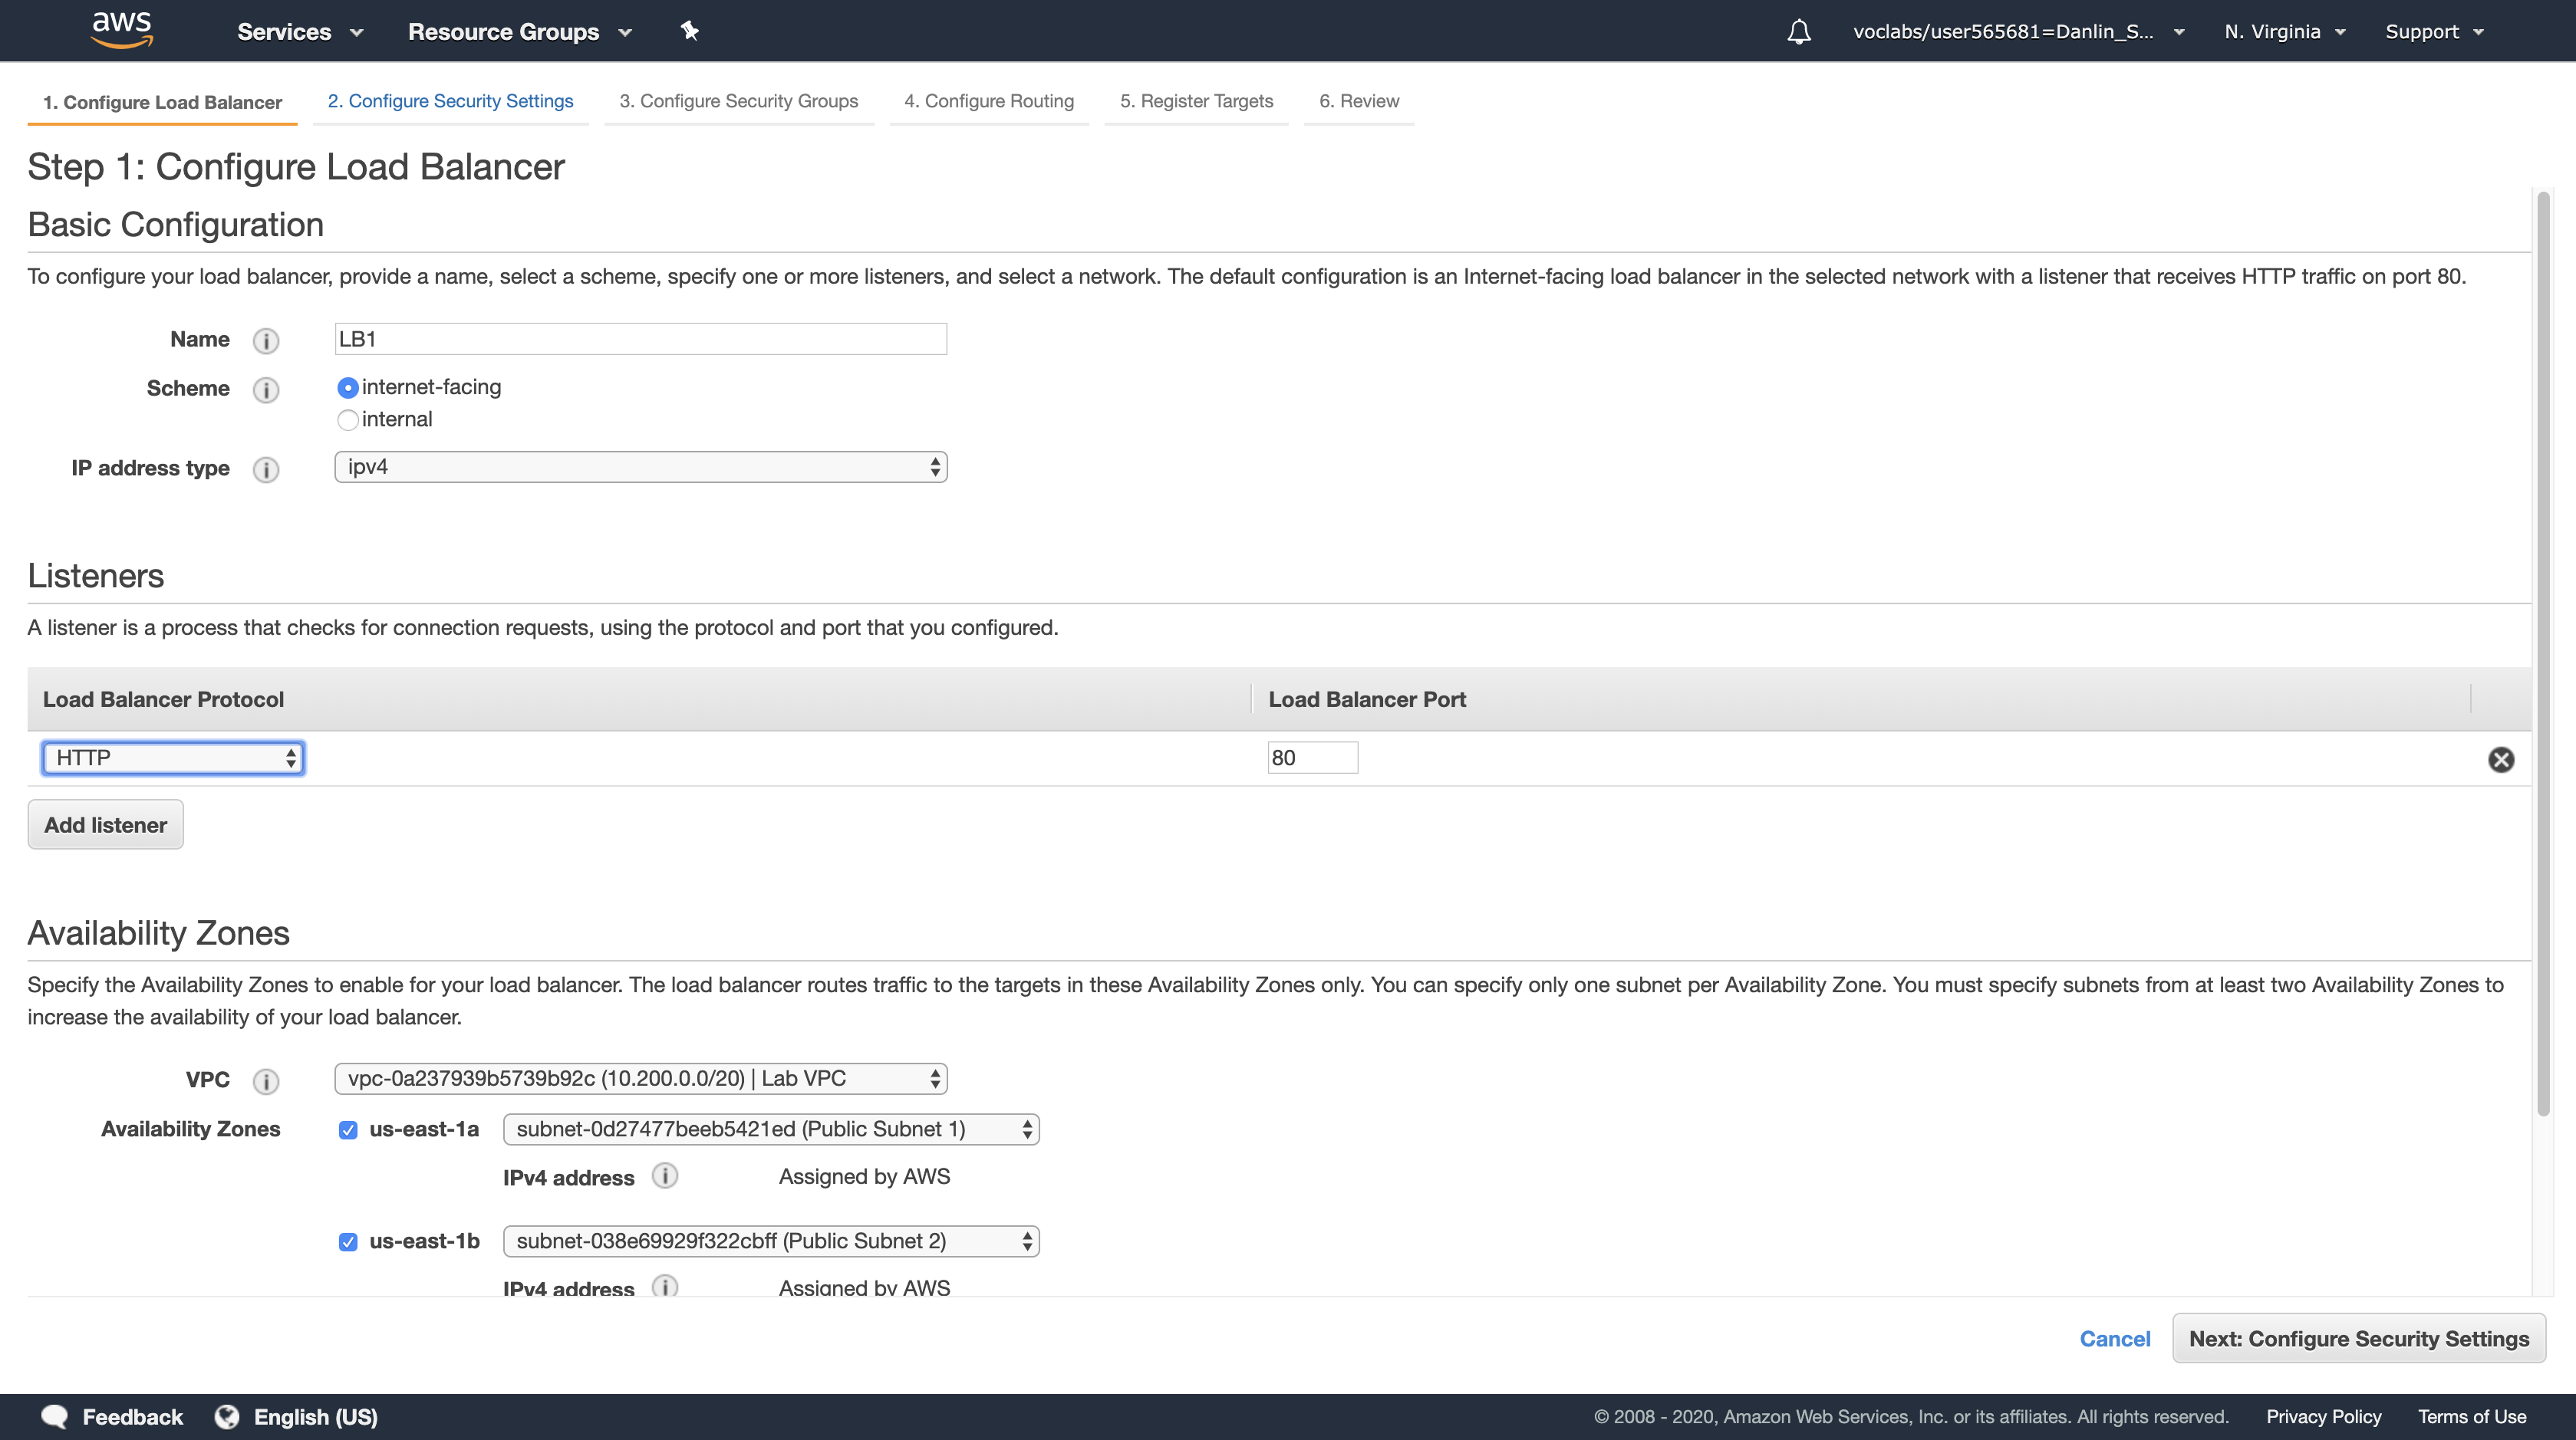Viewport: 2576px width, 1440px height.
Task: Click the Add listener button
Action: (x=105, y=825)
